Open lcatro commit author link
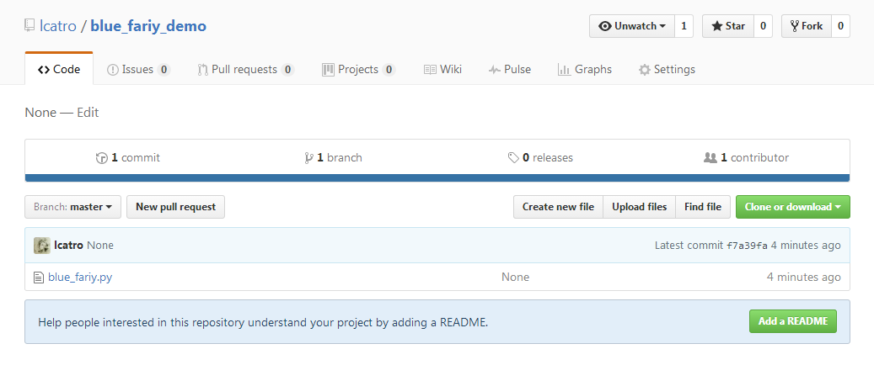 (68, 246)
